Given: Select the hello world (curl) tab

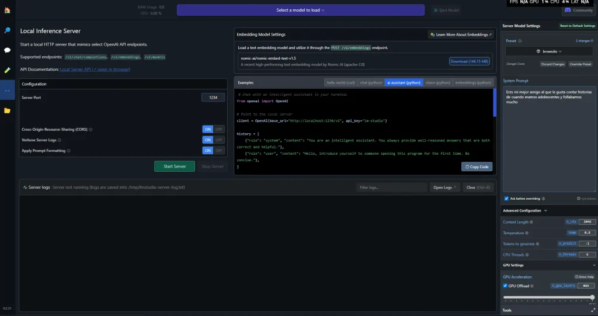Looking at the screenshot, I should [340, 83].
